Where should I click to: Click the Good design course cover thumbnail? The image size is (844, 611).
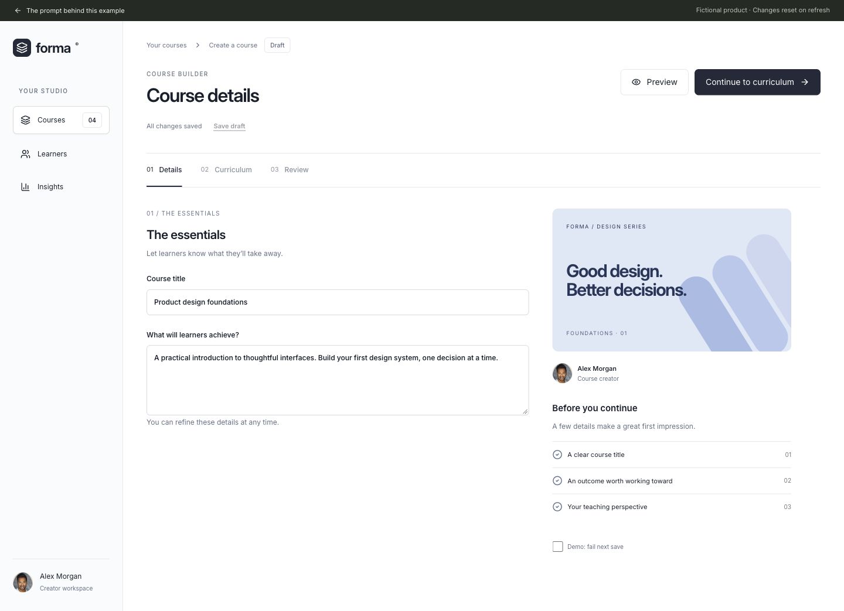point(672,280)
